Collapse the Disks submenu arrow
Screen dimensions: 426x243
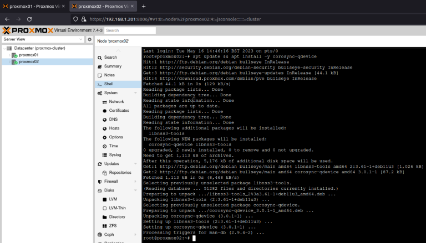(x=135, y=190)
